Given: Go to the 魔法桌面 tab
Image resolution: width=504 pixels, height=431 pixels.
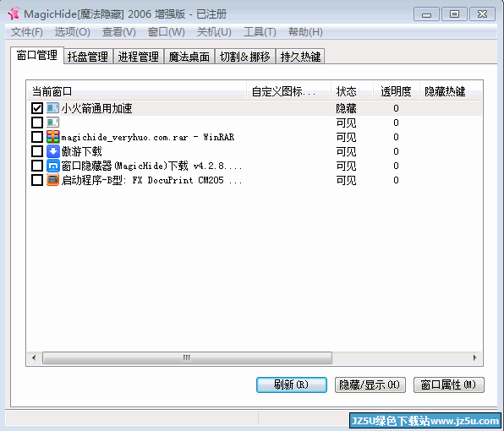Looking at the screenshot, I should pos(189,57).
